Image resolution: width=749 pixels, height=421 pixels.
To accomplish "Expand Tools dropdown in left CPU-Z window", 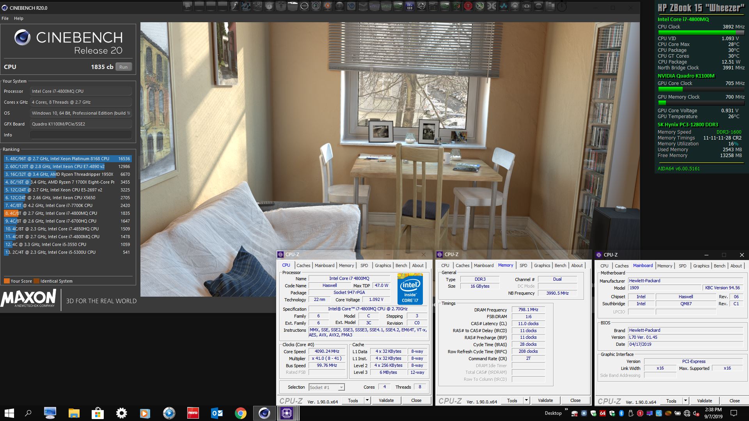I will [x=367, y=400].
